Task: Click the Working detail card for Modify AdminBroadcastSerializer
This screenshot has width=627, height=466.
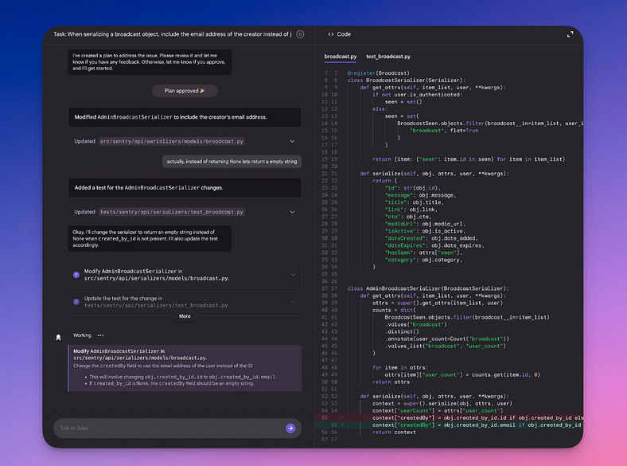Action: coord(185,368)
